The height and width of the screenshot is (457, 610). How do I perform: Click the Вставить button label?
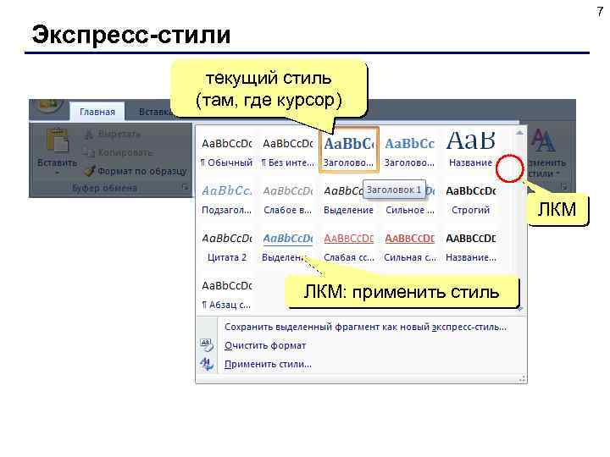(x=57, y=162)
